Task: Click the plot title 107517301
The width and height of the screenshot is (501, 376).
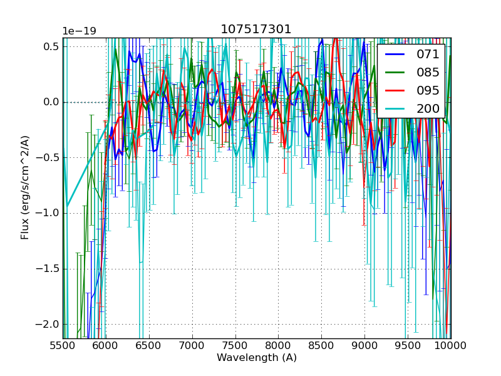Action: point(256,29)
